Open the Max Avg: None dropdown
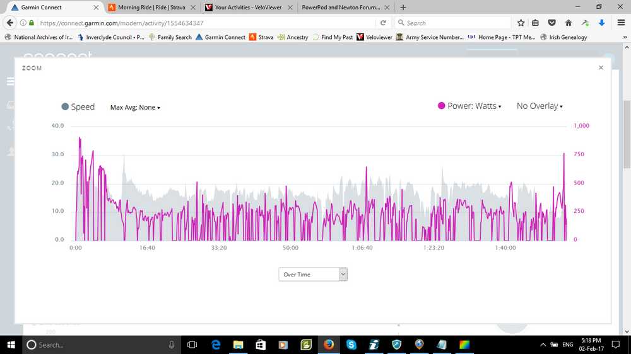 point(135,107)
